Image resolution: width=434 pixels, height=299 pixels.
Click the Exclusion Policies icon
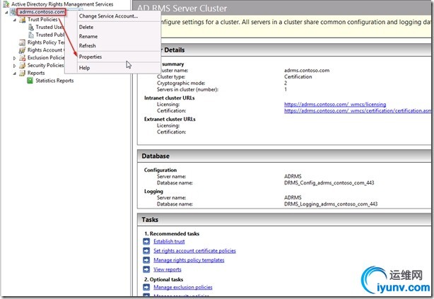click(x=22, y=58)
